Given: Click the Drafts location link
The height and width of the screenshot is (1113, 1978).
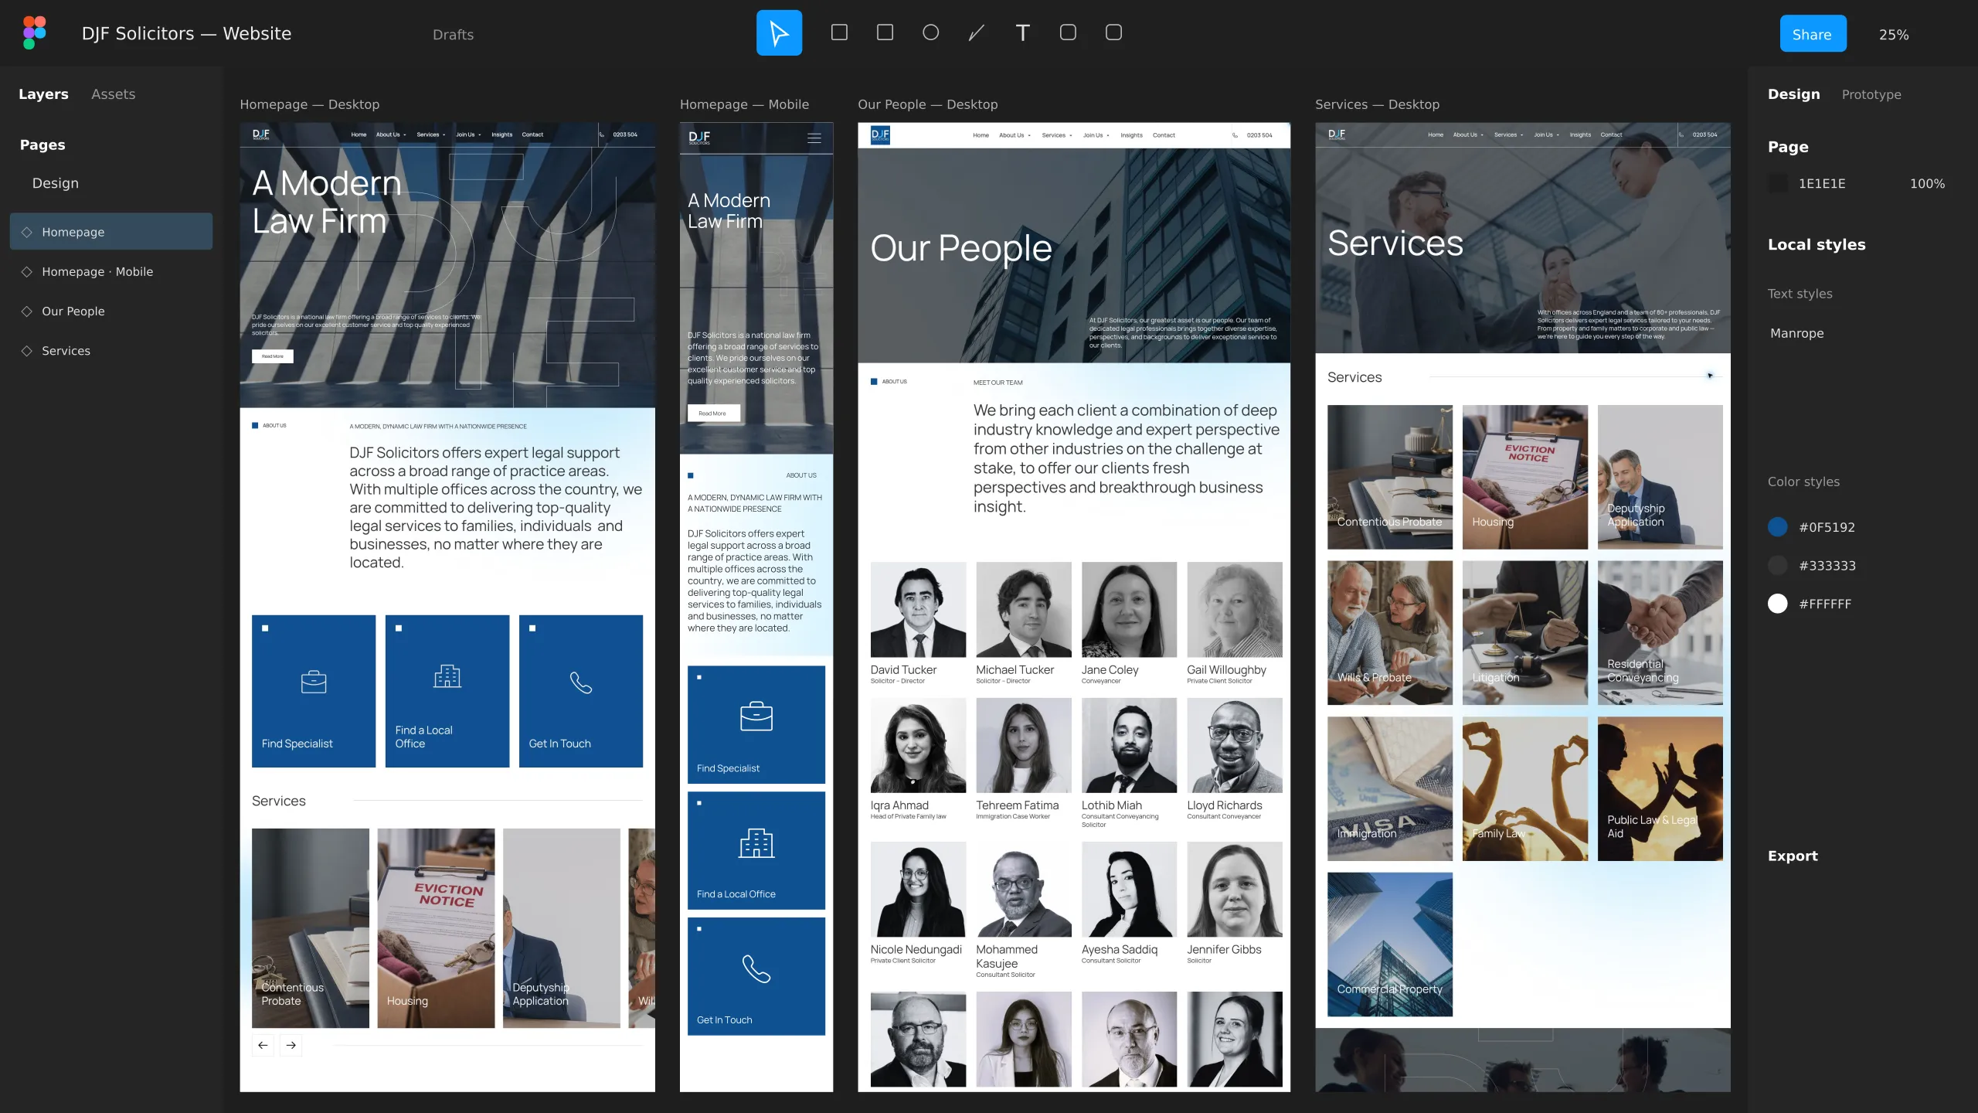Looking at the screenshot, I should [454, 34].
